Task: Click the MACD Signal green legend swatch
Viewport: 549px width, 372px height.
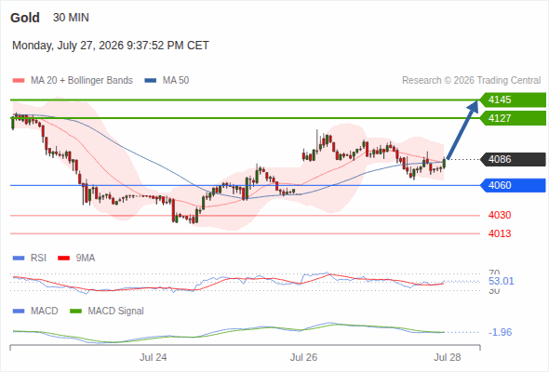Action: coord(75,312)
